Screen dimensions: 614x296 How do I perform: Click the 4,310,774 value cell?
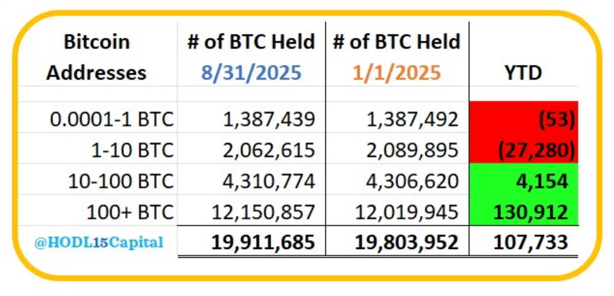click(269, 181)
